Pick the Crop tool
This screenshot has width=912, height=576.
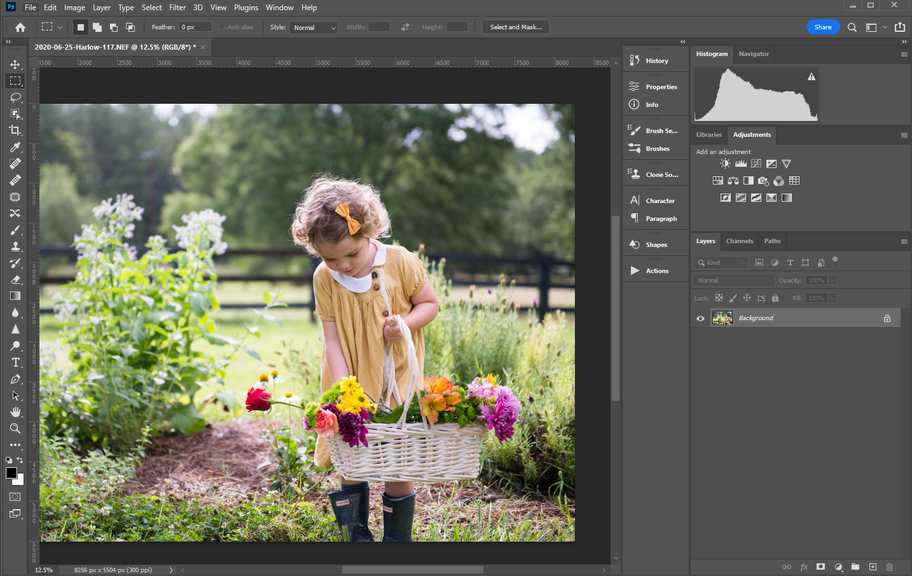(x=15, y=130)
